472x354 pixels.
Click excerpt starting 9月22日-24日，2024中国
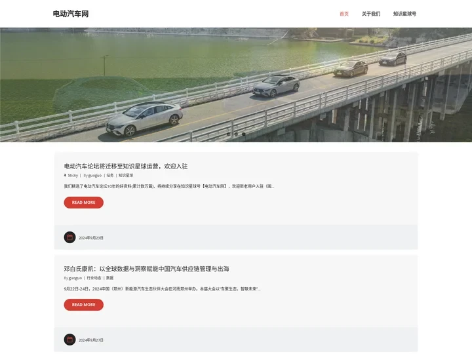point(163,288)
